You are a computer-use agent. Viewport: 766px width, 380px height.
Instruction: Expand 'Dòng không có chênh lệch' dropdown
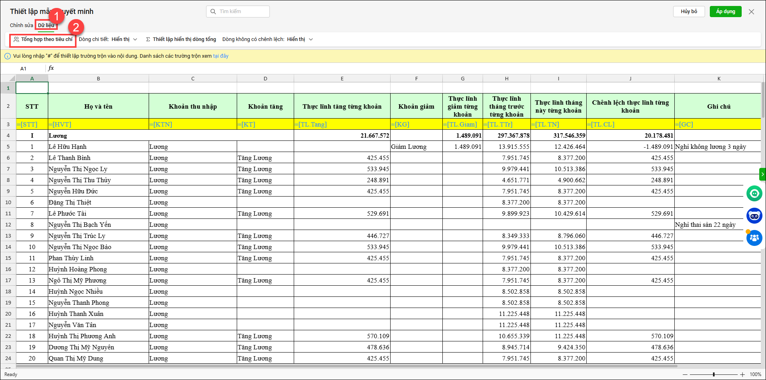(x=311, y=39)
